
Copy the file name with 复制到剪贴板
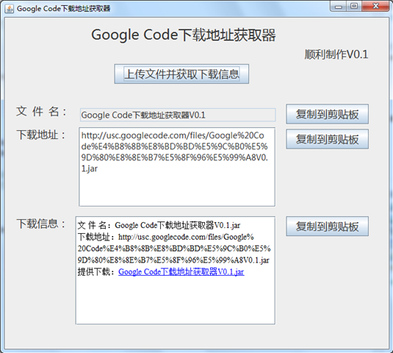[x=327, y=114]
